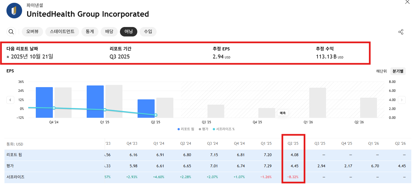
Task: Click the grey Q2 '26 estimate bar
Action: pyautogui.click(x=369, y=107)
